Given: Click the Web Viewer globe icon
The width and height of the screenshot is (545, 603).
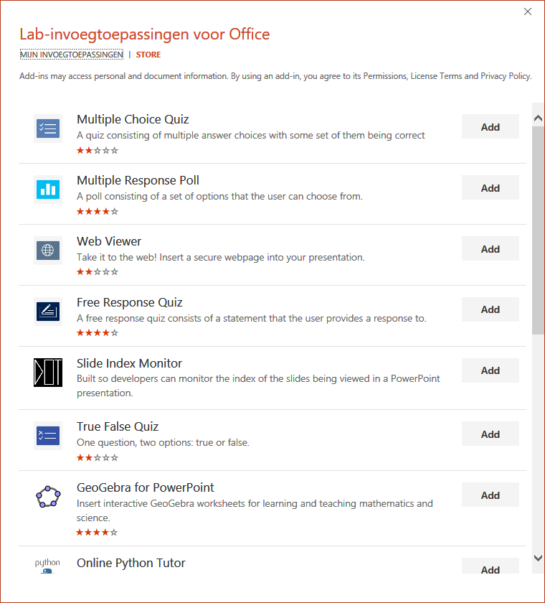Looking at the screenshot, I should coord(48,251).
